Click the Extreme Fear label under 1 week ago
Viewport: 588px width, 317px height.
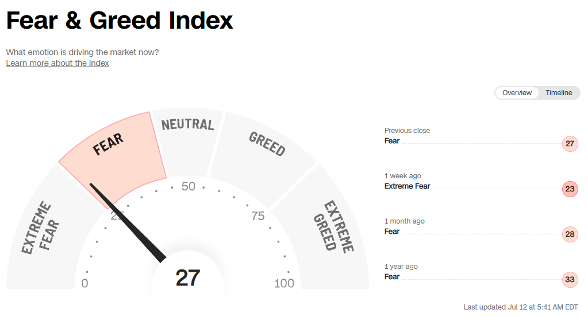[407, 186]
